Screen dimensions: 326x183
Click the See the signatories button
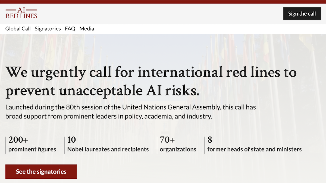[x=41, y=172]
